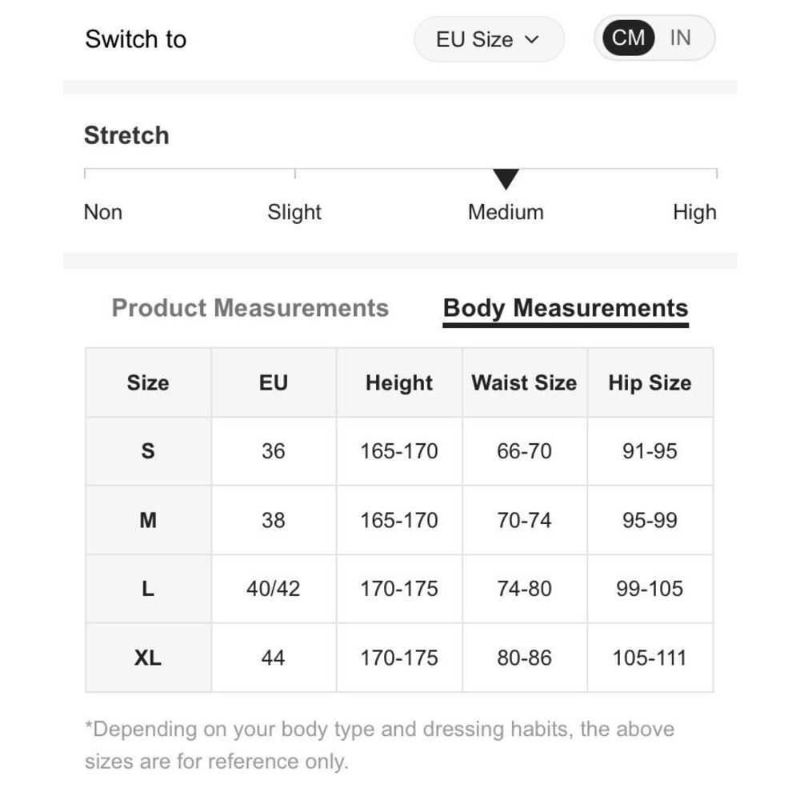Click the Size column header
The width and height of the screenshot is (800, 800).
click(x=148, y=382)
